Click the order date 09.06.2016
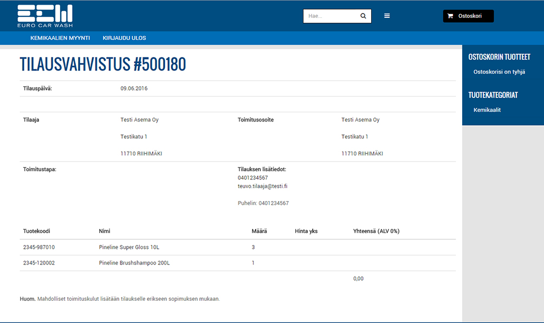Image resolution: width=544 pixels, height=323 pixels. (134, 88)
